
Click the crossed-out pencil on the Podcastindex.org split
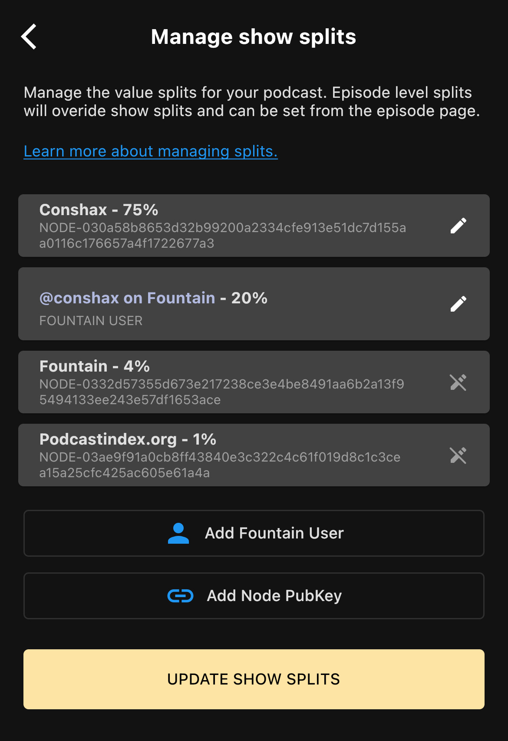[458, 455]
